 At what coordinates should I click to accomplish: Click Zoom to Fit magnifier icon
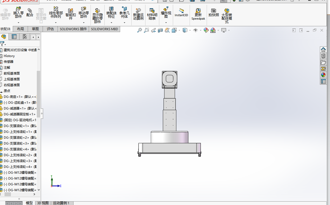pos(139,30)
